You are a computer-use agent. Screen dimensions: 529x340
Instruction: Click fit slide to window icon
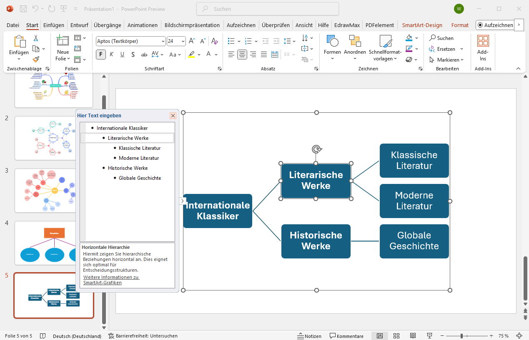point(519,336)
